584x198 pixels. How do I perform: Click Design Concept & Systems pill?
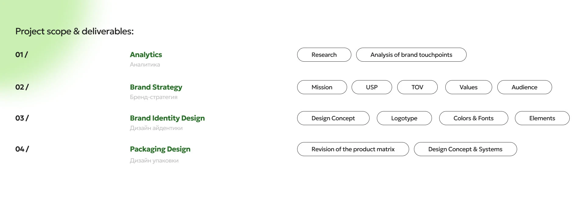click(465, 149)
